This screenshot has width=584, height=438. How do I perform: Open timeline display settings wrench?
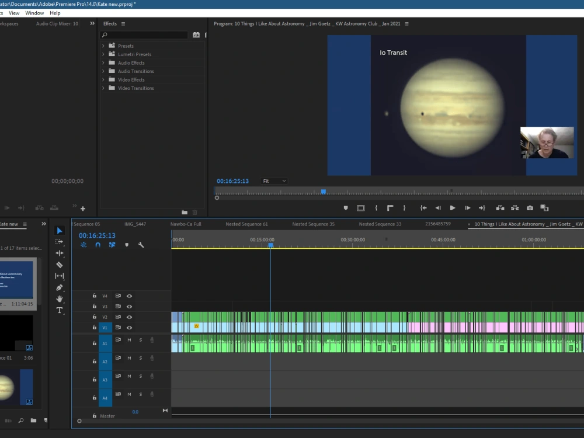[x=141, y=245]
